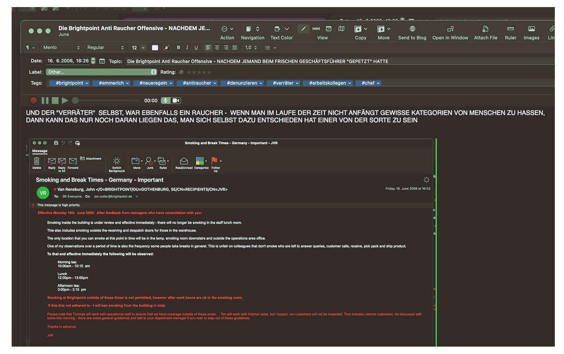Viewport: 564px width, 354px height.
Task: Align text left
Action: (x=208, y=48)
